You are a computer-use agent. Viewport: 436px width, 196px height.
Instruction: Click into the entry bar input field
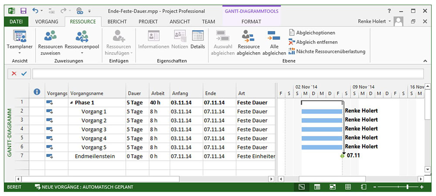tap(228, 74)
